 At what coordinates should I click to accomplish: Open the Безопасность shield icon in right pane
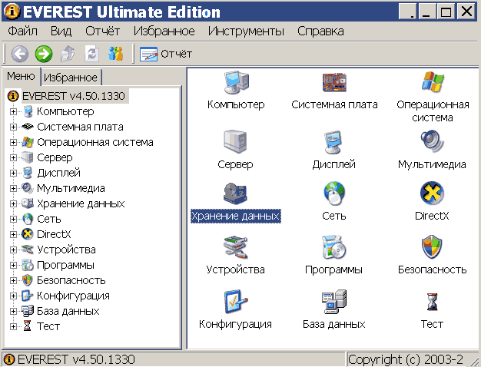coord(432,247)
